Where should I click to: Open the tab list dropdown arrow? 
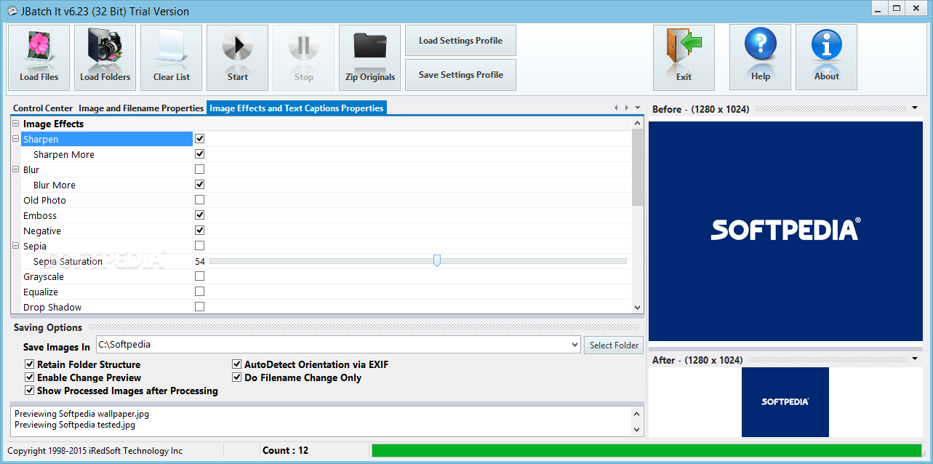click(638, 108)
